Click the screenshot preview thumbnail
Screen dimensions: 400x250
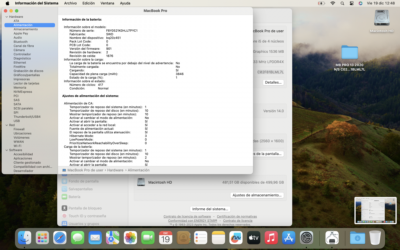pyautogui.click(x=376, y=210)
